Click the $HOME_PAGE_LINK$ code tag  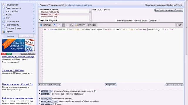(49, 101)
